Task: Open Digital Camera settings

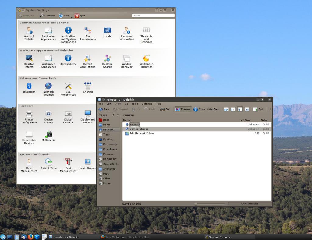Action: (x=68, y=117)
